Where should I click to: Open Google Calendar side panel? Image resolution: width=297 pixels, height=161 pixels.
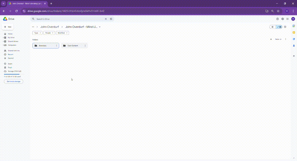(x=294, y=26)
